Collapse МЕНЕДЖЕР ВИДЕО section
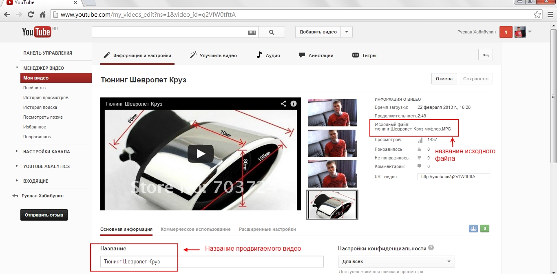Viewport: 557px width, 274px height. [17, 68]
